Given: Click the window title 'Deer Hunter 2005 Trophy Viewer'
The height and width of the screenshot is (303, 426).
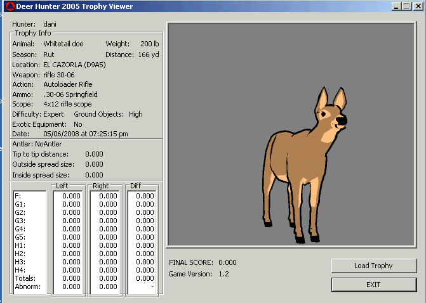Looking at the screenshot, I should pyautogui.click(x=74, y=6).
